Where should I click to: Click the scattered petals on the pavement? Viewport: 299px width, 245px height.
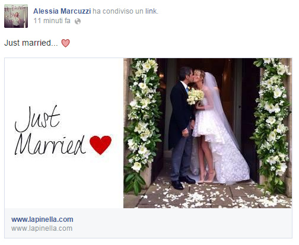(x=208, y=198)
